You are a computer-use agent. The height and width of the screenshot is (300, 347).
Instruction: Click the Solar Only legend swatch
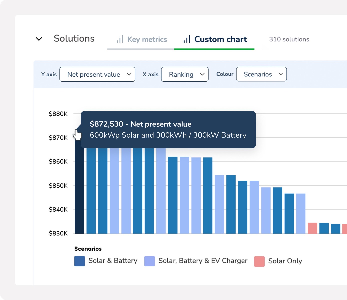click(259, 261)
